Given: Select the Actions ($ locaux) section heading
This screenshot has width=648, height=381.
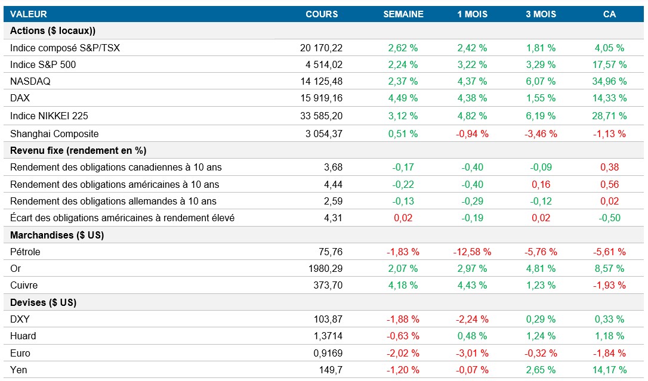Looking at the screenshot, I should click(53, 31).
